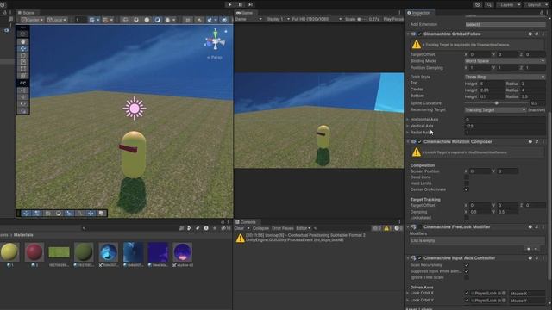Screen dimensions: 552x310
Task: Open help for Cinemachine Orbital Follow component
Action: pyautogui.click(x=530, y=34)
